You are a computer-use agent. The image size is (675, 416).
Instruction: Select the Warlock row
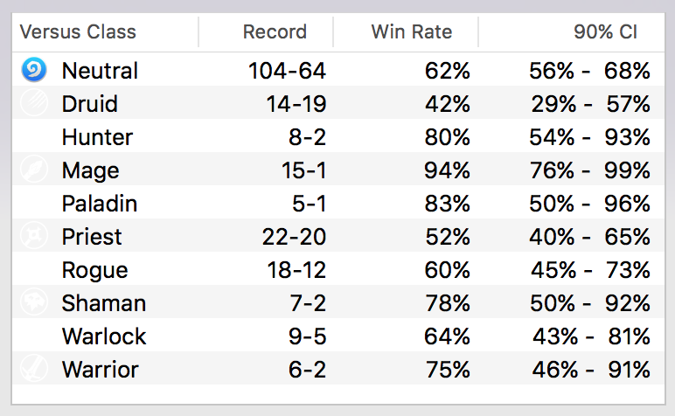(338, 336)
